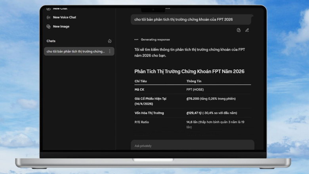
Task: Open options menu for the FPT chat
Action: (x=110, y=51)
